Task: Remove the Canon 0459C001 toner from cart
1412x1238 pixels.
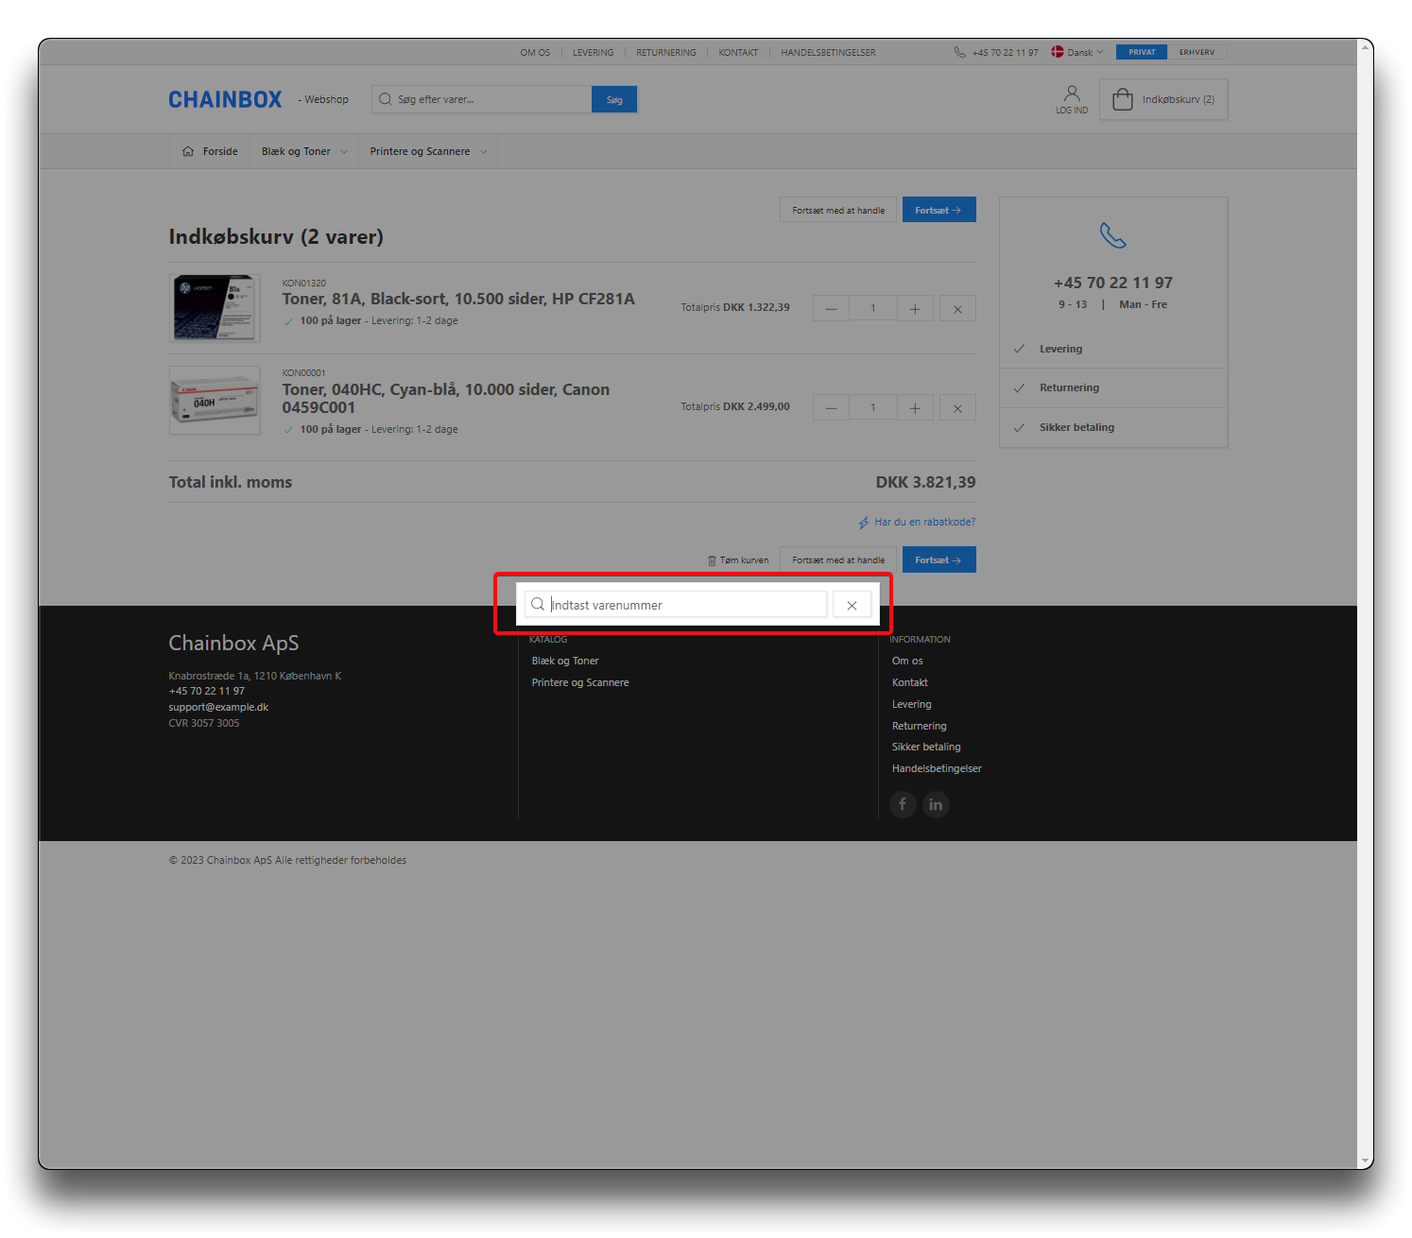Action: coord(957,408)
